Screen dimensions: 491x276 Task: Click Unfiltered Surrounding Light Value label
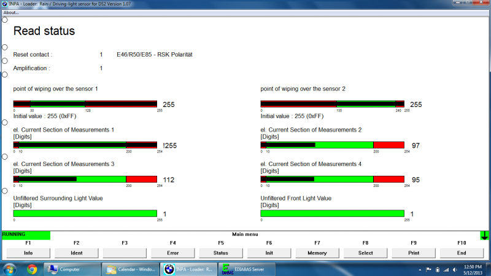click(58, 198)
